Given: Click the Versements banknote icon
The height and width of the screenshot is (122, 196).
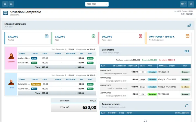Looking at the screenshot, I should point(187,51).
